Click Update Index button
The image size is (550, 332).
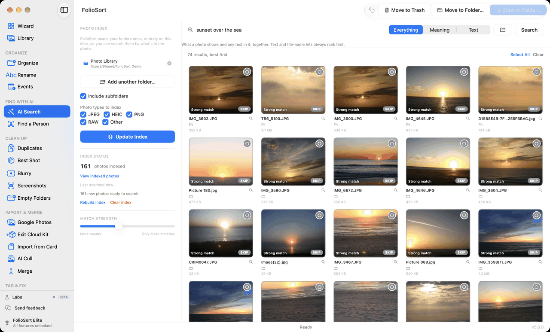point(128,137)
